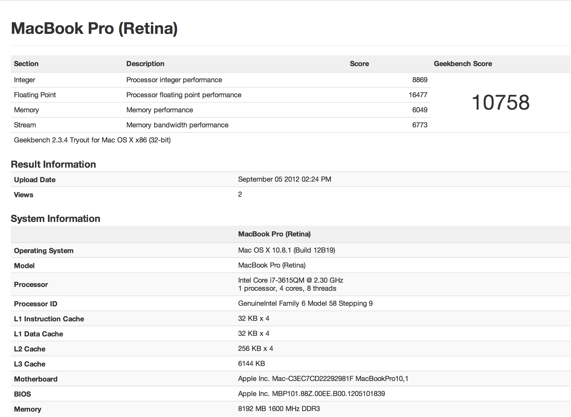
Task: Select the Stream score 6773
Action: click(x=420, y=125)
